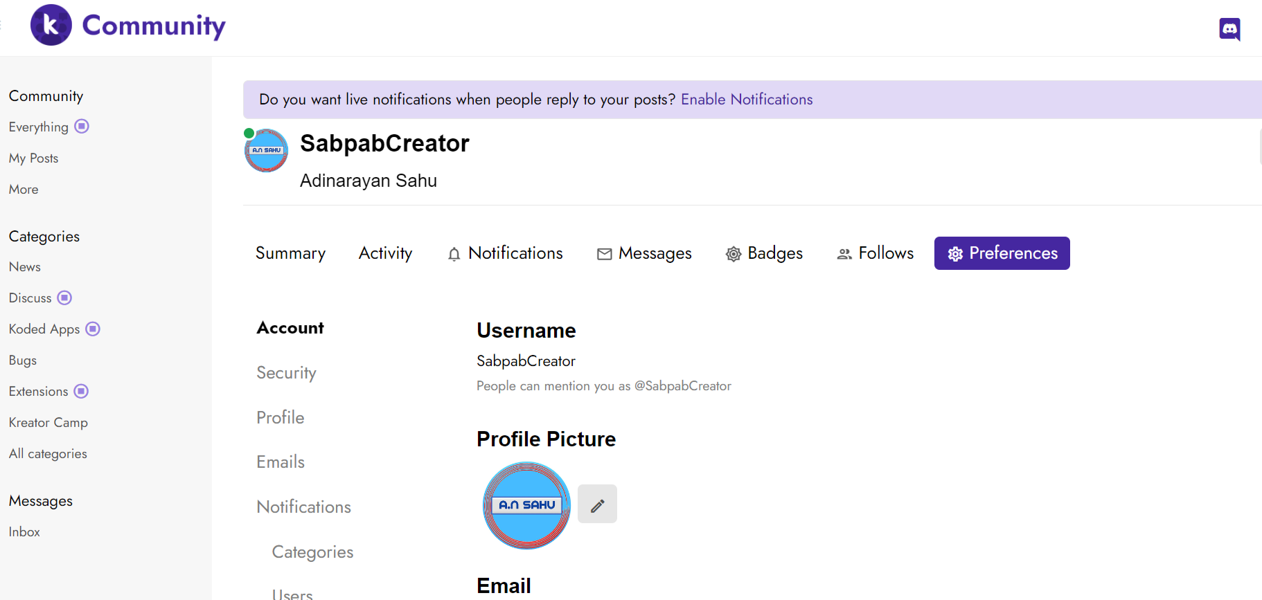The image size is (1262, 600).
Task: Select the Preferences tab label
Action: 1013,253
